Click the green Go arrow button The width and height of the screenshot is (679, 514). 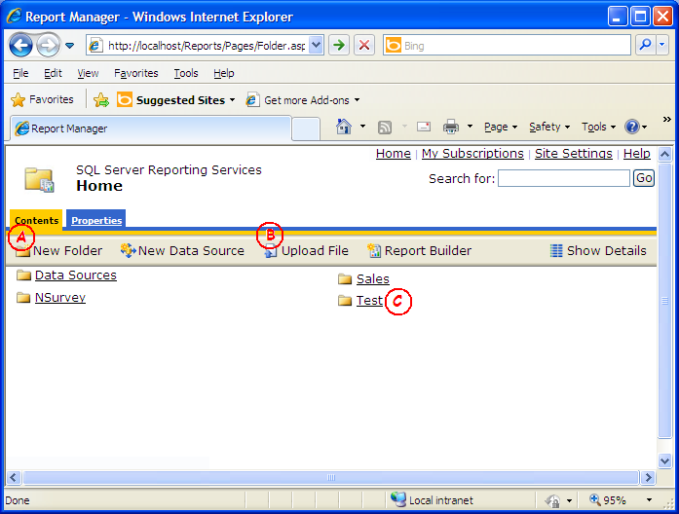(x=339, y=45)
